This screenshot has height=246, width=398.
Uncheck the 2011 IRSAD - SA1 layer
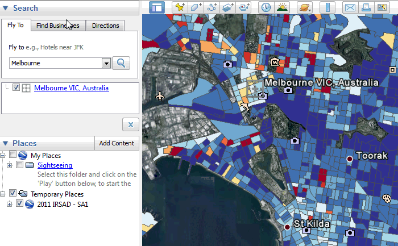(x=20, y=204)
